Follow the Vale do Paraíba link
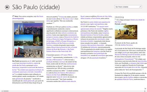The width and height of the screenshot is (147, 92). (x=98, y=35)
